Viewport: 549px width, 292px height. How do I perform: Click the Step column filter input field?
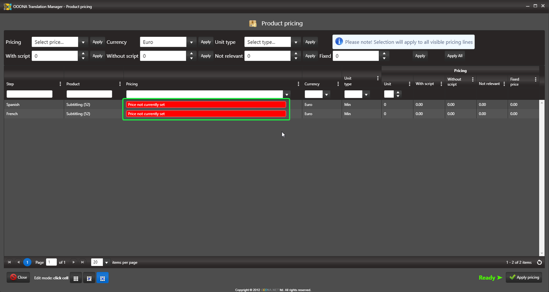pyautogui.click(x=30, y=94)
